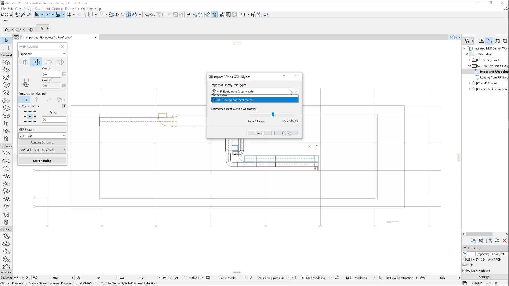Select MEP Equipment (best match) list entry
This screenshot has width=509, height=286.
pos(254,100)
